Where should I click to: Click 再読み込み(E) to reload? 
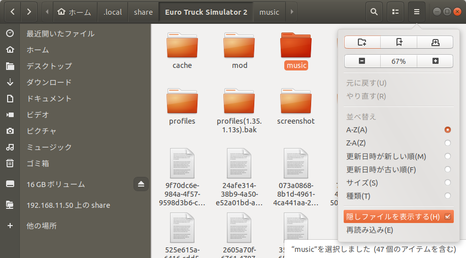tap(398, 230)
